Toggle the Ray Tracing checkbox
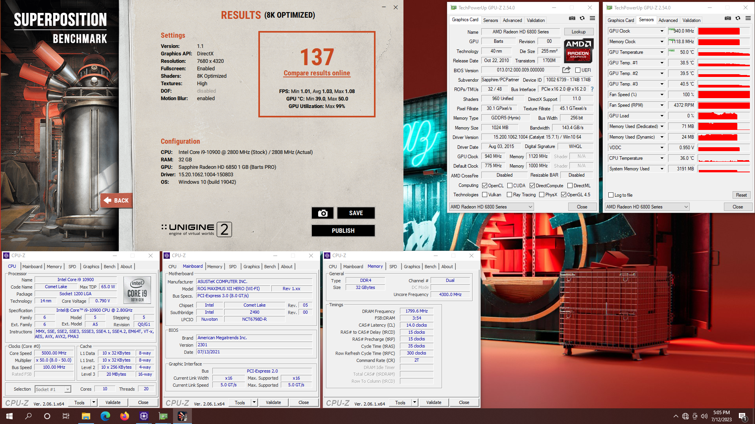The height and width of the screenshot is (424, 755). point(510,195)
